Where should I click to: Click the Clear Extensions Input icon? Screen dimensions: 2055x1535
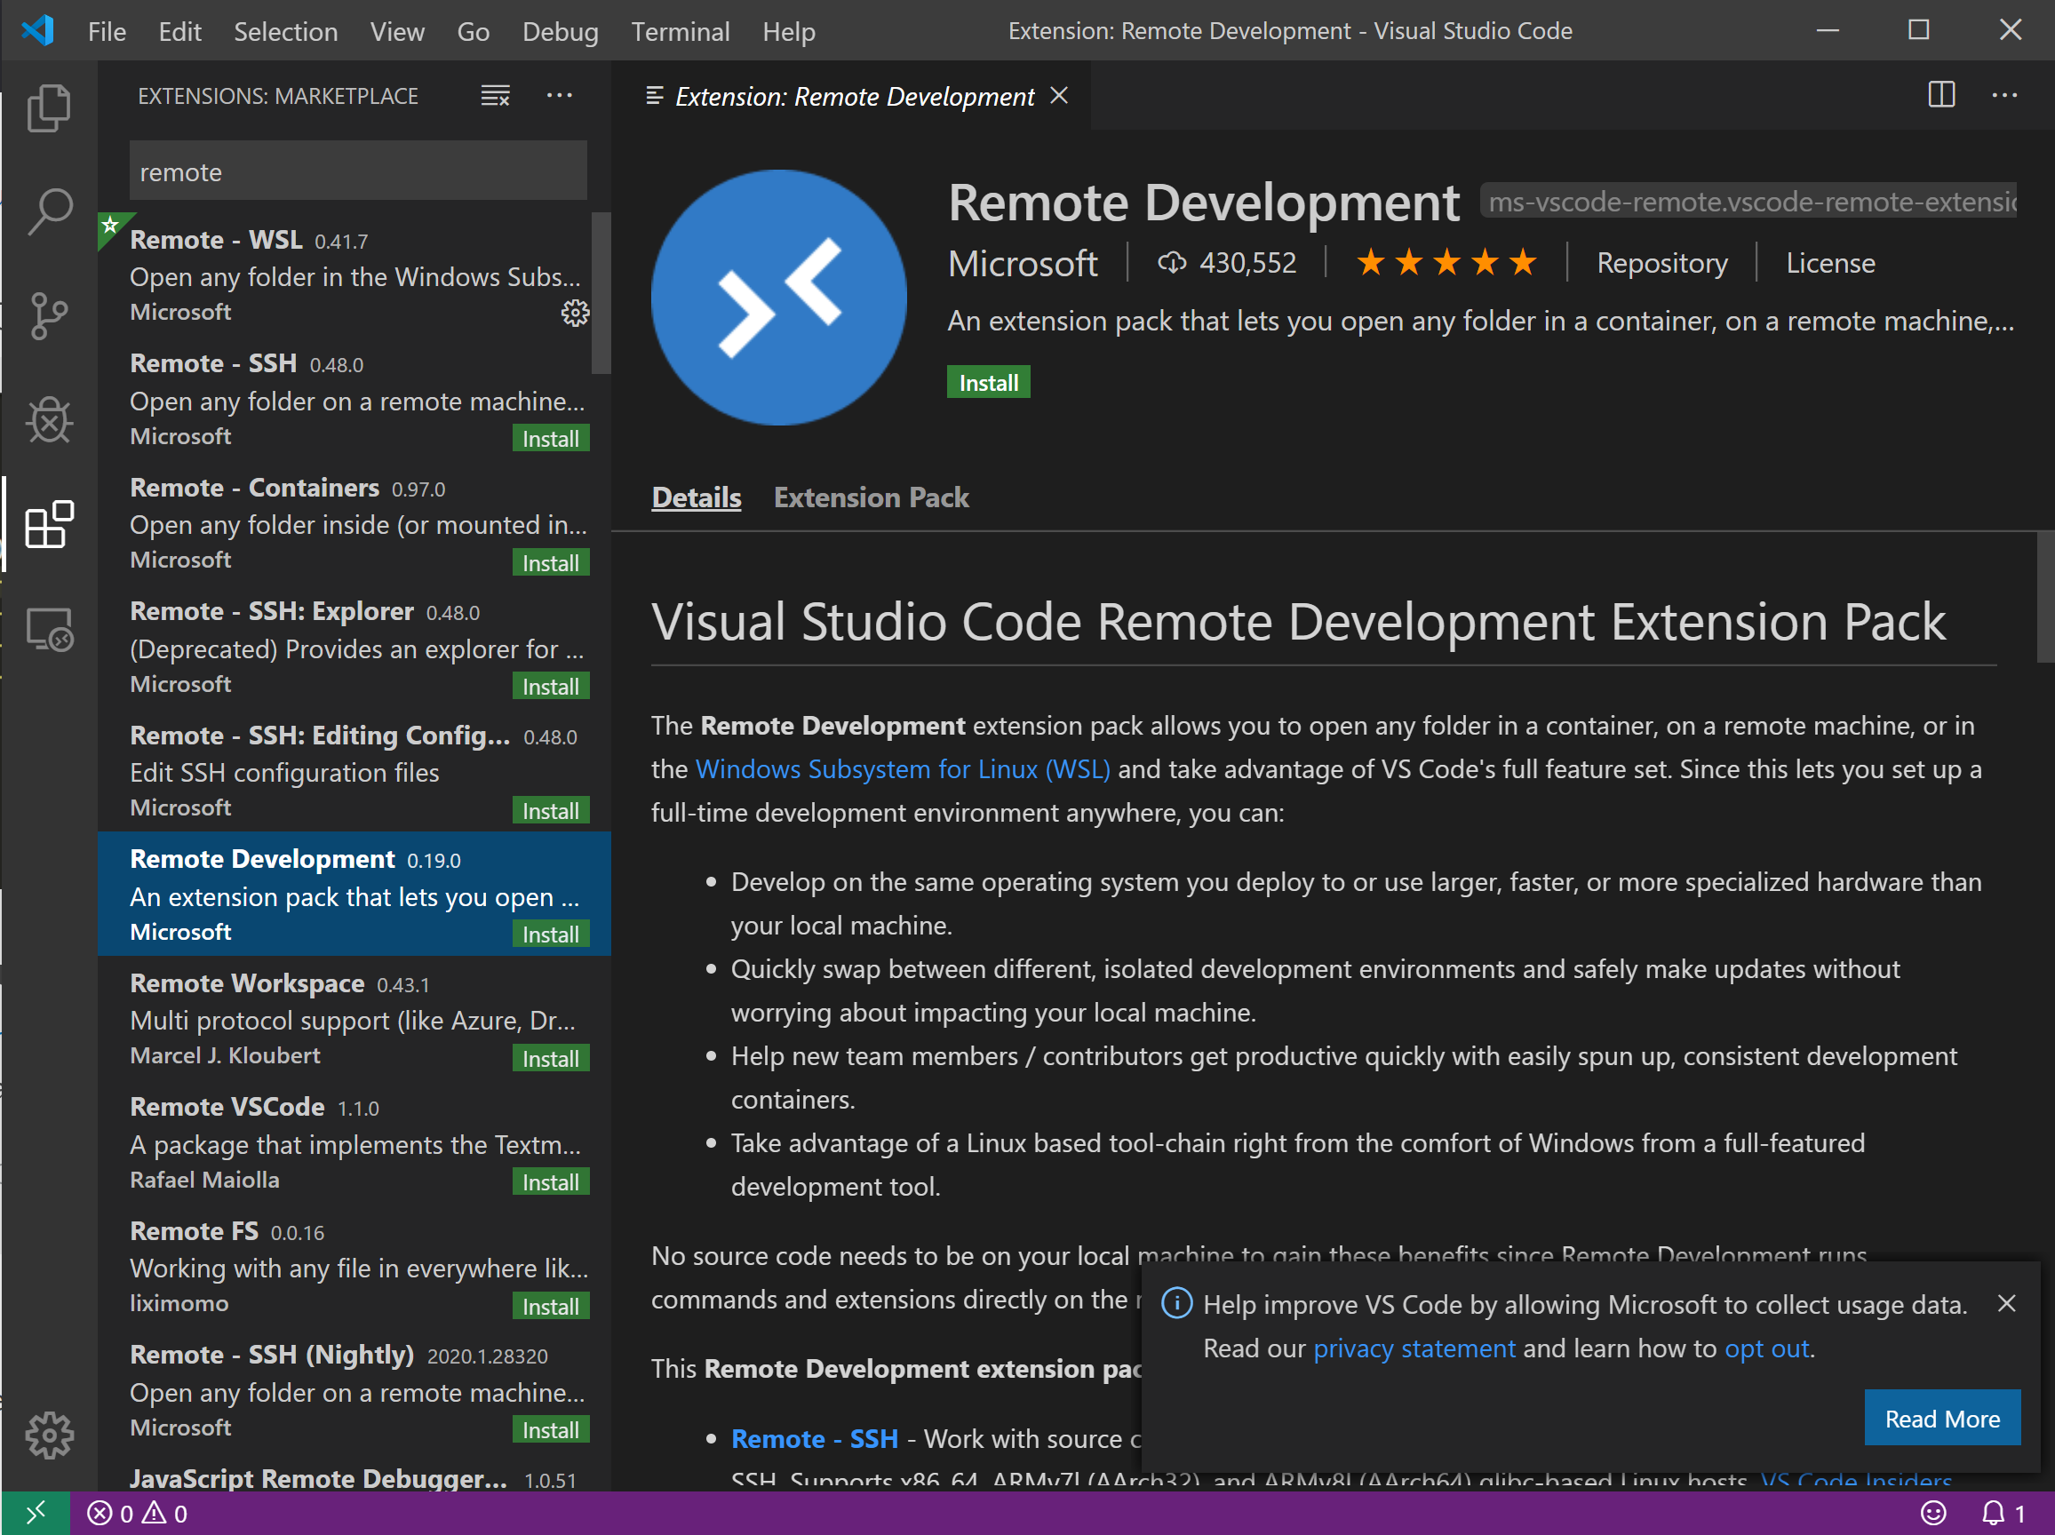[x=495, y=96]
